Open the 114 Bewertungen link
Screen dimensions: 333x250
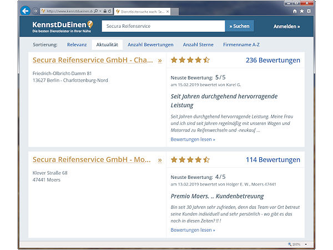[273, 159]
